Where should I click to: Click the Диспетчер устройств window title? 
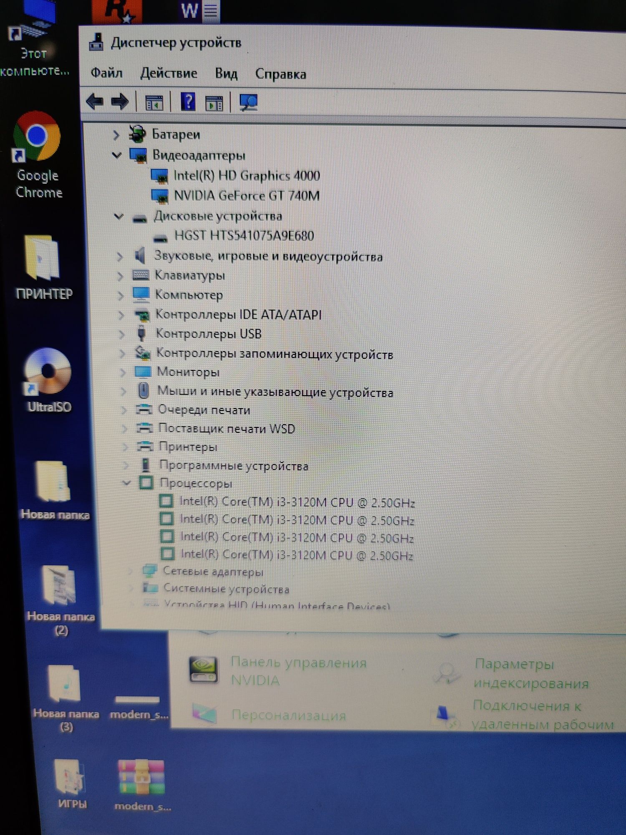(x=176, y=43)
